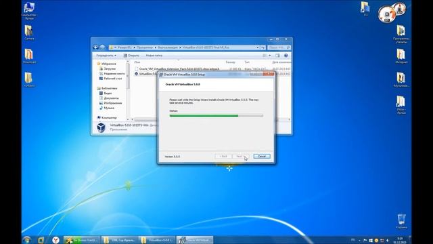The width and height of the screenshot is (433, 244).
Task: Open Explorer help icon
Action: [286, 56]
